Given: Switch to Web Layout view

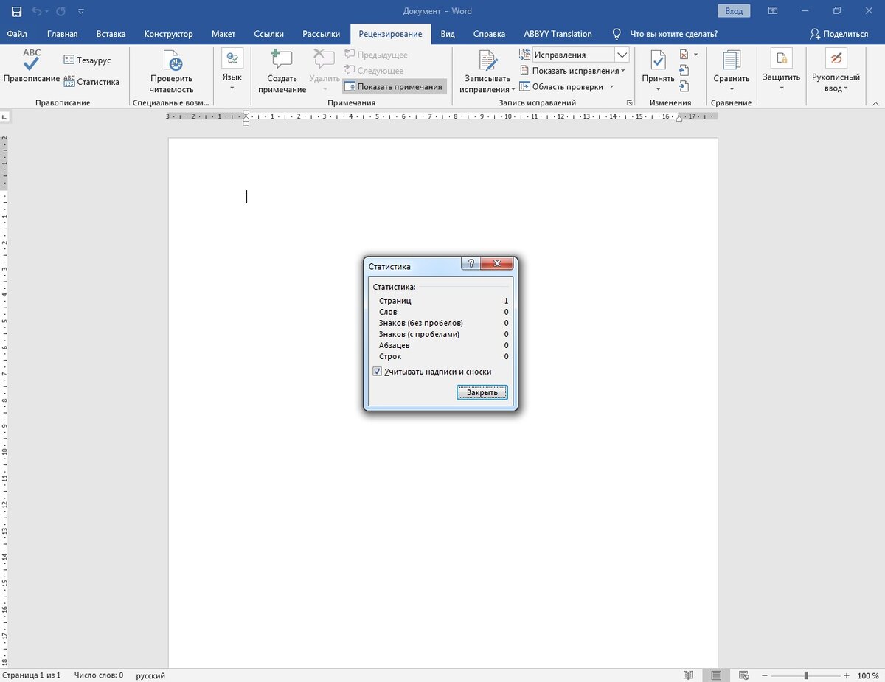Looking at the screenshot, I should 745,675.
